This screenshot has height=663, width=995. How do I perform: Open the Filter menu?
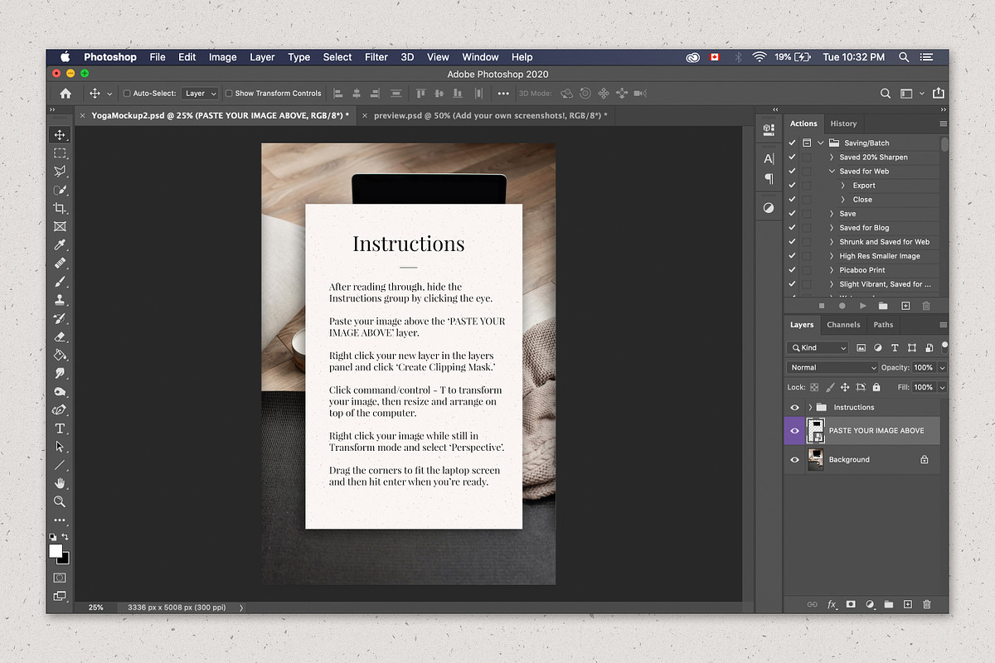(x=376, y=57)
